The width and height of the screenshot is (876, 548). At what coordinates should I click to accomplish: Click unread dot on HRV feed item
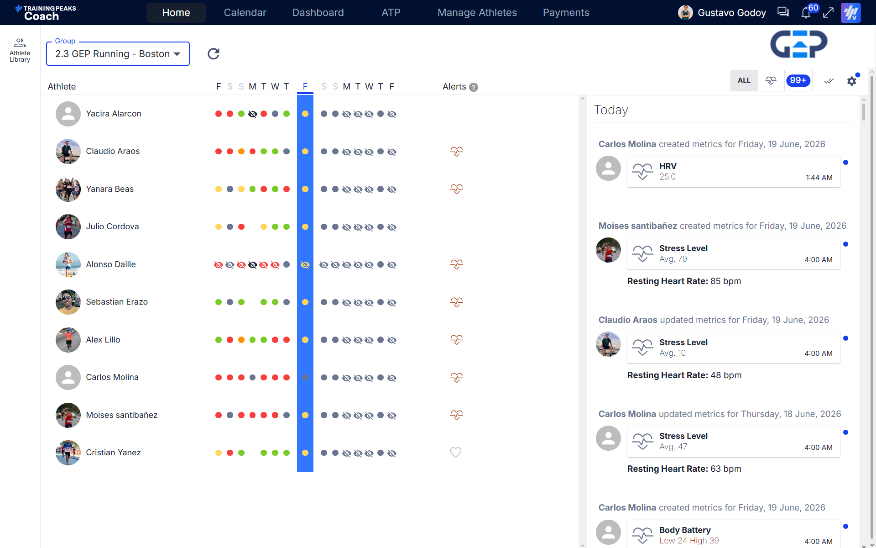click(x=845, y=162)
